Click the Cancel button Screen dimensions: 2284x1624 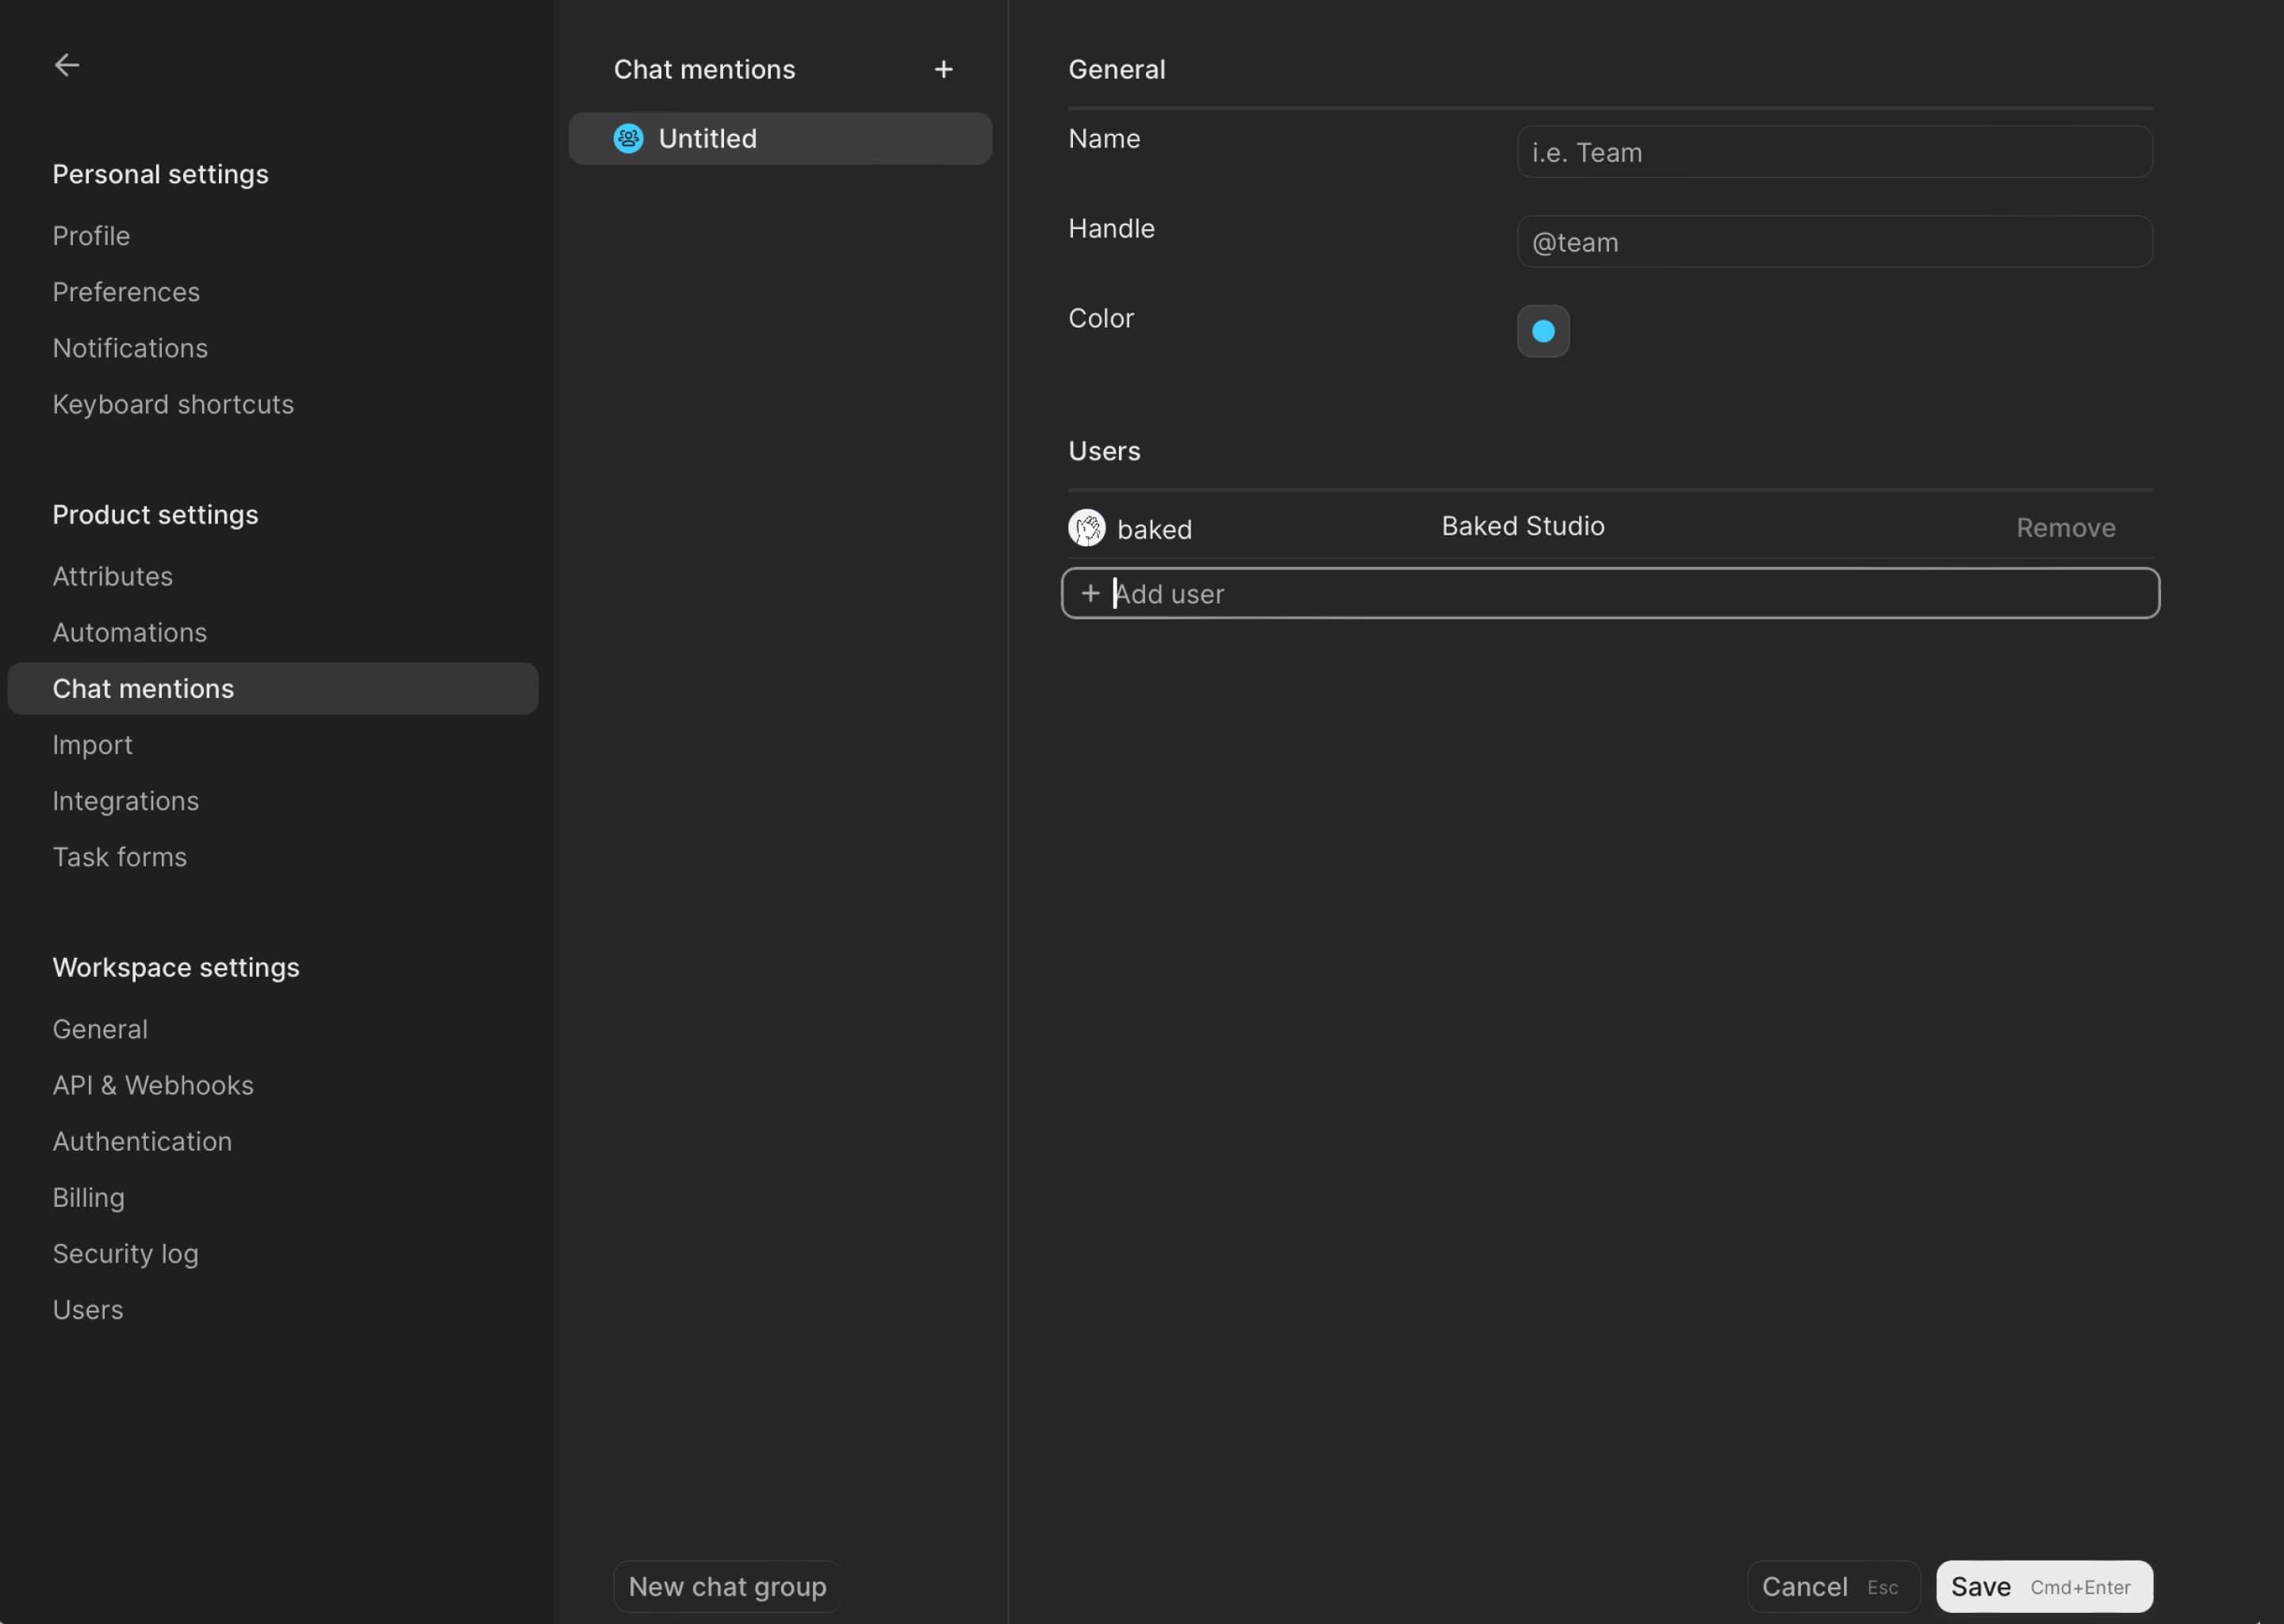[x=1833, y=1586]
